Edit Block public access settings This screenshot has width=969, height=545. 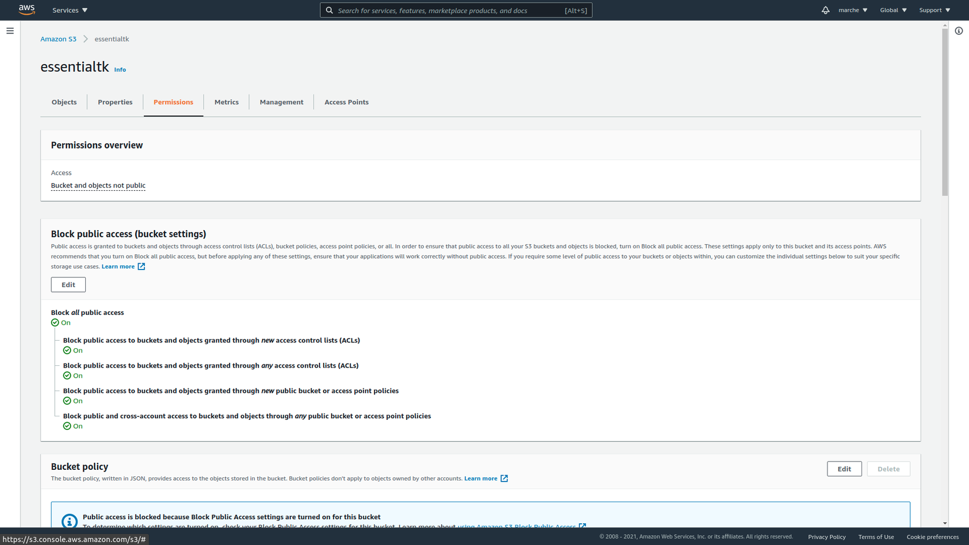(68, 285)
